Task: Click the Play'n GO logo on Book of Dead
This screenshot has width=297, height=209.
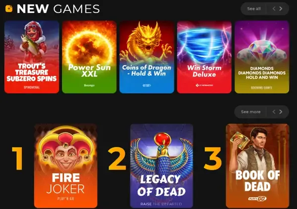Action: click(257, 199)
